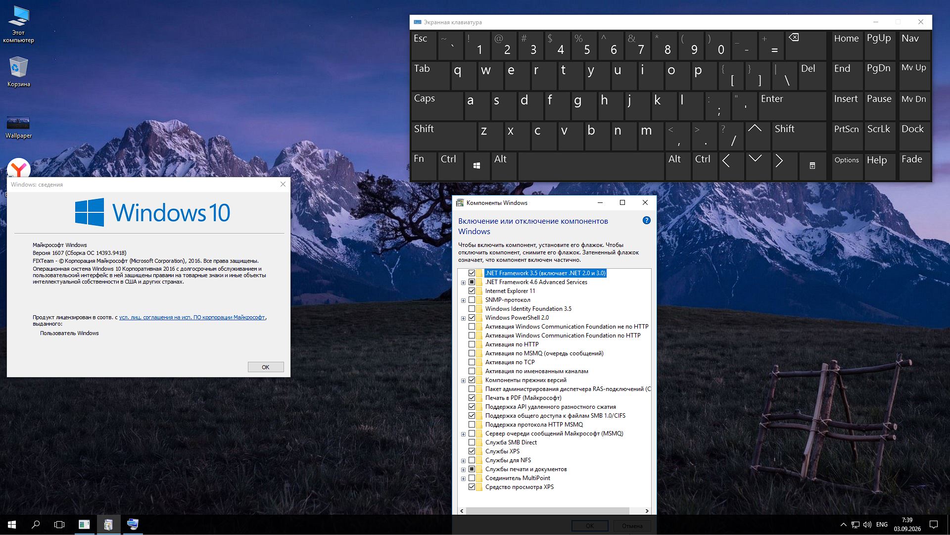950x535 pixels.
Task: Toggle SMB 1.0/CIFS file sharing support checkbox
Action: pos(472,416)
